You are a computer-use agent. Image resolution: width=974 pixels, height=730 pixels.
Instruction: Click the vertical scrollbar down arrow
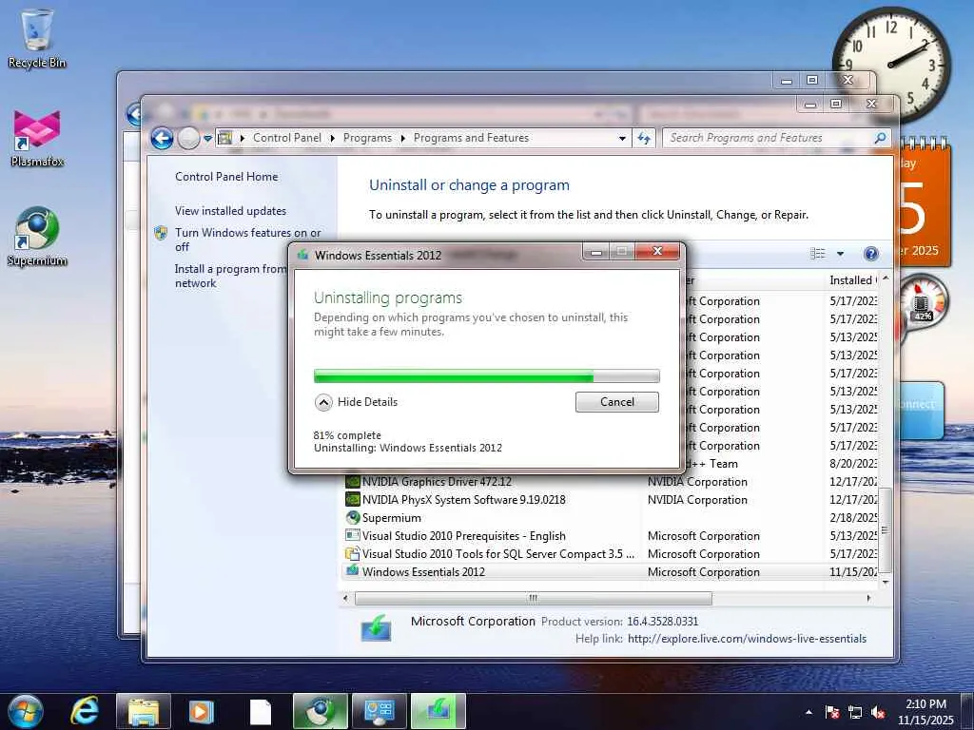pos(886,583)
